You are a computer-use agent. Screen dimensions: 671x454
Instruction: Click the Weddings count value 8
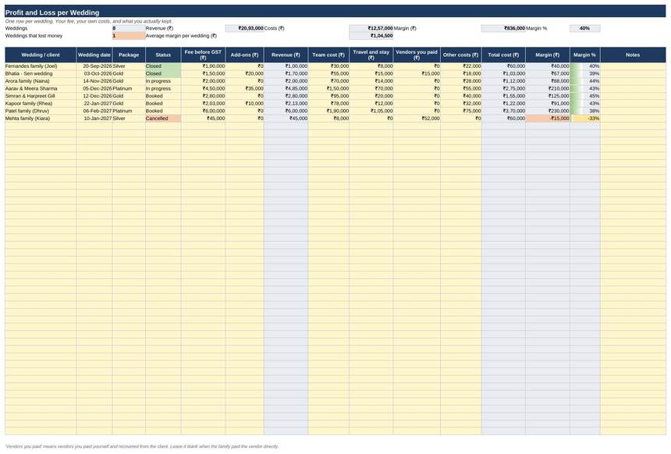click(x=129, y=28)
